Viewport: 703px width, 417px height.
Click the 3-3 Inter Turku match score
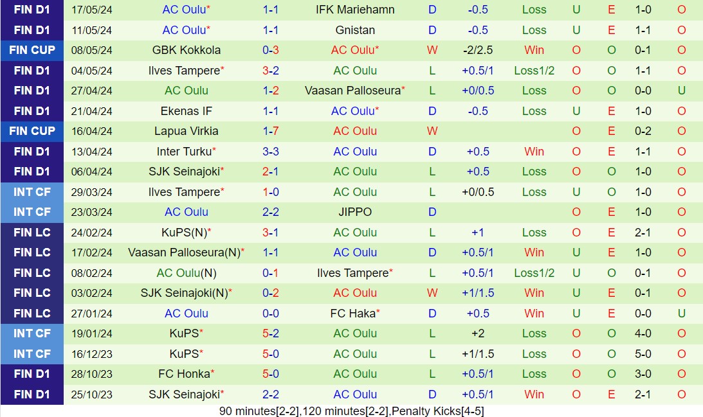tap(271, 152)
